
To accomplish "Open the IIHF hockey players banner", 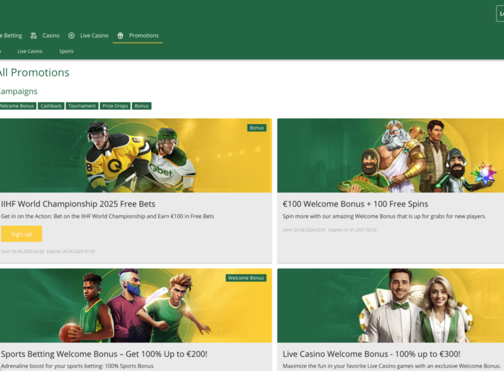I will point(136,156).
